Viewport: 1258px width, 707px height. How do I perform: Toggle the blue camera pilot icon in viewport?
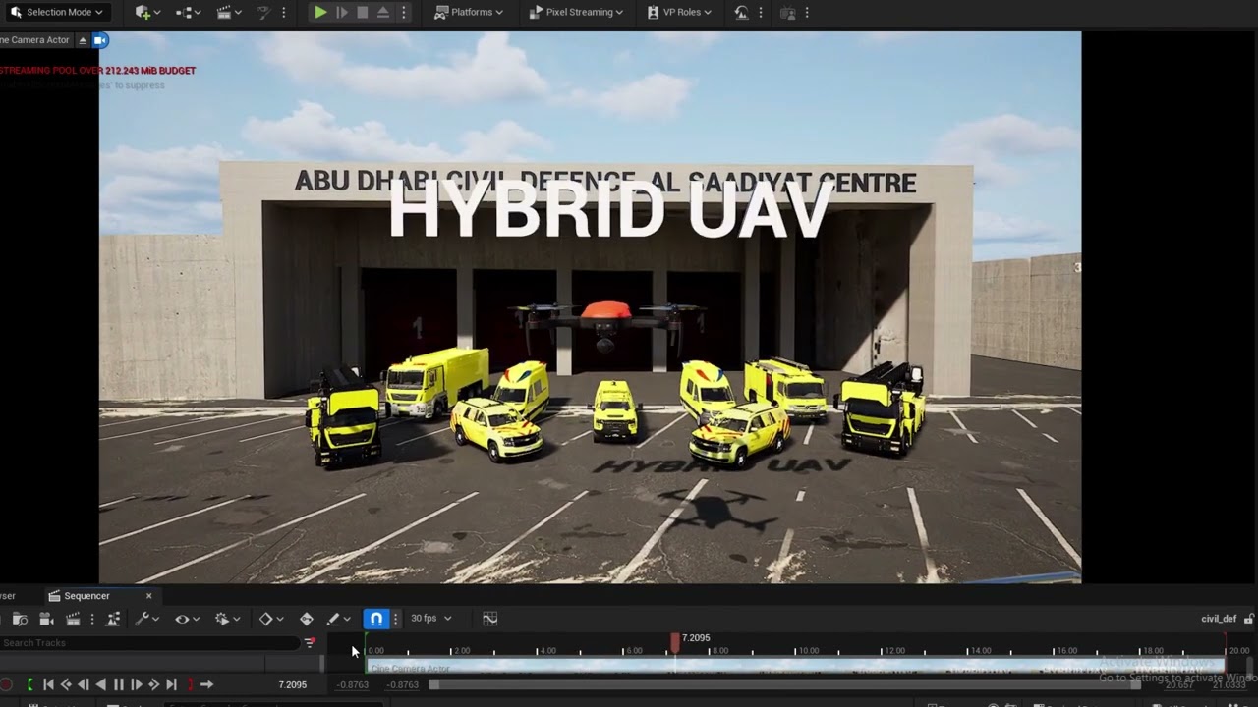[100, 40]
